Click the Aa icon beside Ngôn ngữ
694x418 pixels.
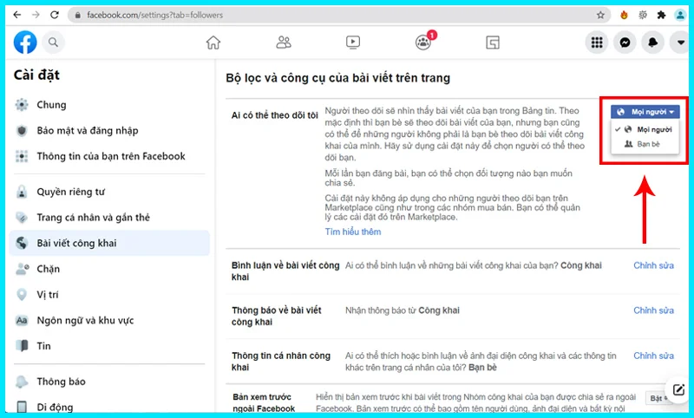[22, 320]
